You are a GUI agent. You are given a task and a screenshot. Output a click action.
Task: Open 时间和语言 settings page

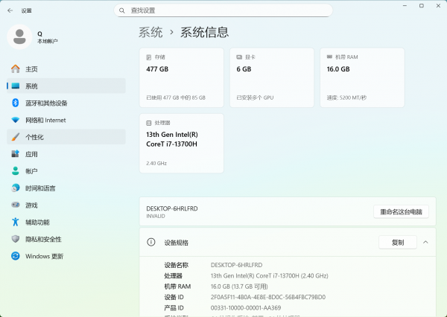66,188
